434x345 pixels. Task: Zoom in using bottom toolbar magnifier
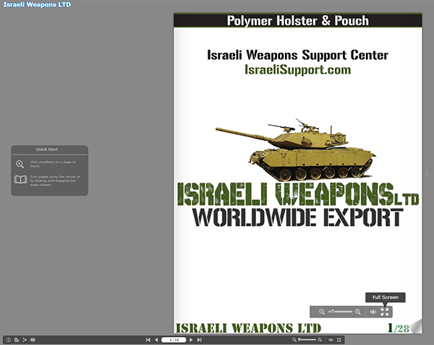[x=320, y=340]
